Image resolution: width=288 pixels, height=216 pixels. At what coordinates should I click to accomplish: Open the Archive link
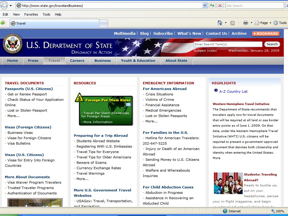[239, 33]
